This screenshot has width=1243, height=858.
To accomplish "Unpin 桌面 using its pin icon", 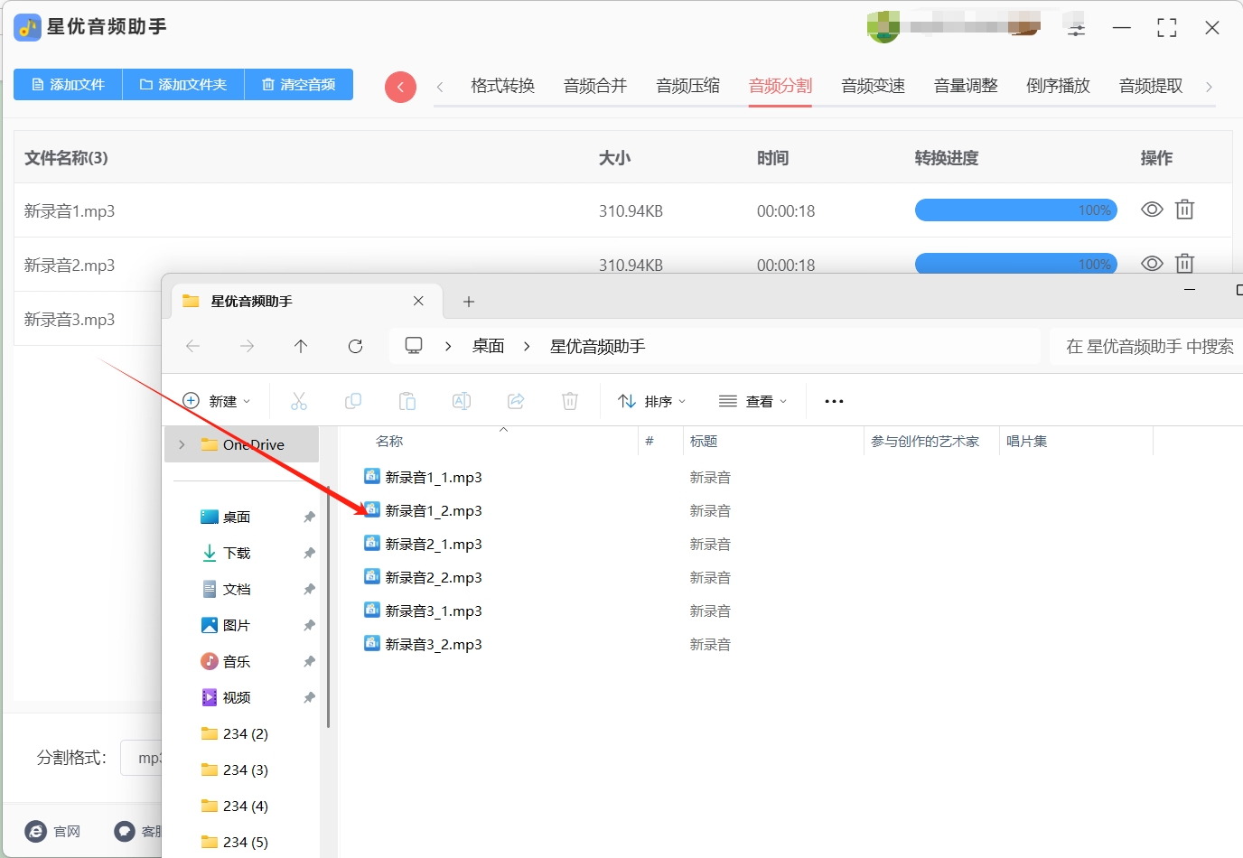I will [x=309, y=517].
